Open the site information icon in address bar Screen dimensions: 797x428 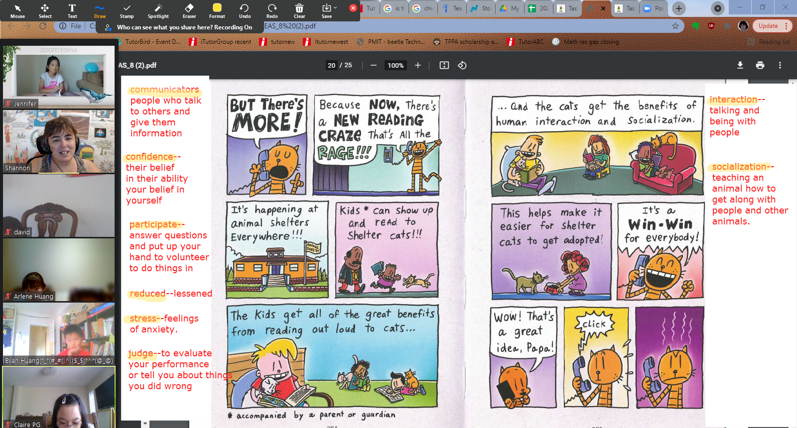(63, 26)
